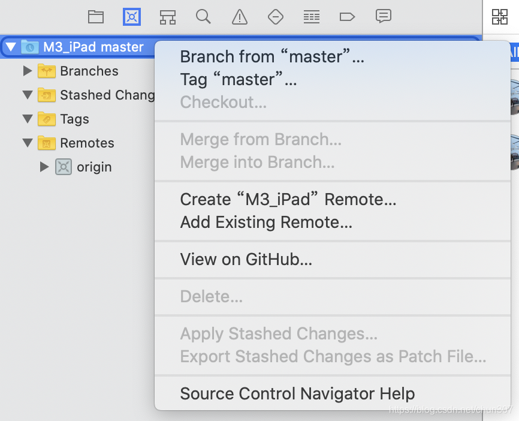Click the related items grid icon
Viewport: 519px width, 421px height.
point(499,17)
